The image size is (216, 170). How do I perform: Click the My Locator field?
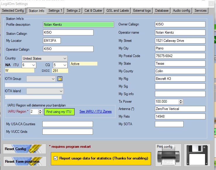pyautogui.click(x=52, y=41)
